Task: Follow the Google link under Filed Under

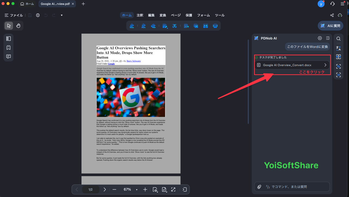Action: (111, 64)
